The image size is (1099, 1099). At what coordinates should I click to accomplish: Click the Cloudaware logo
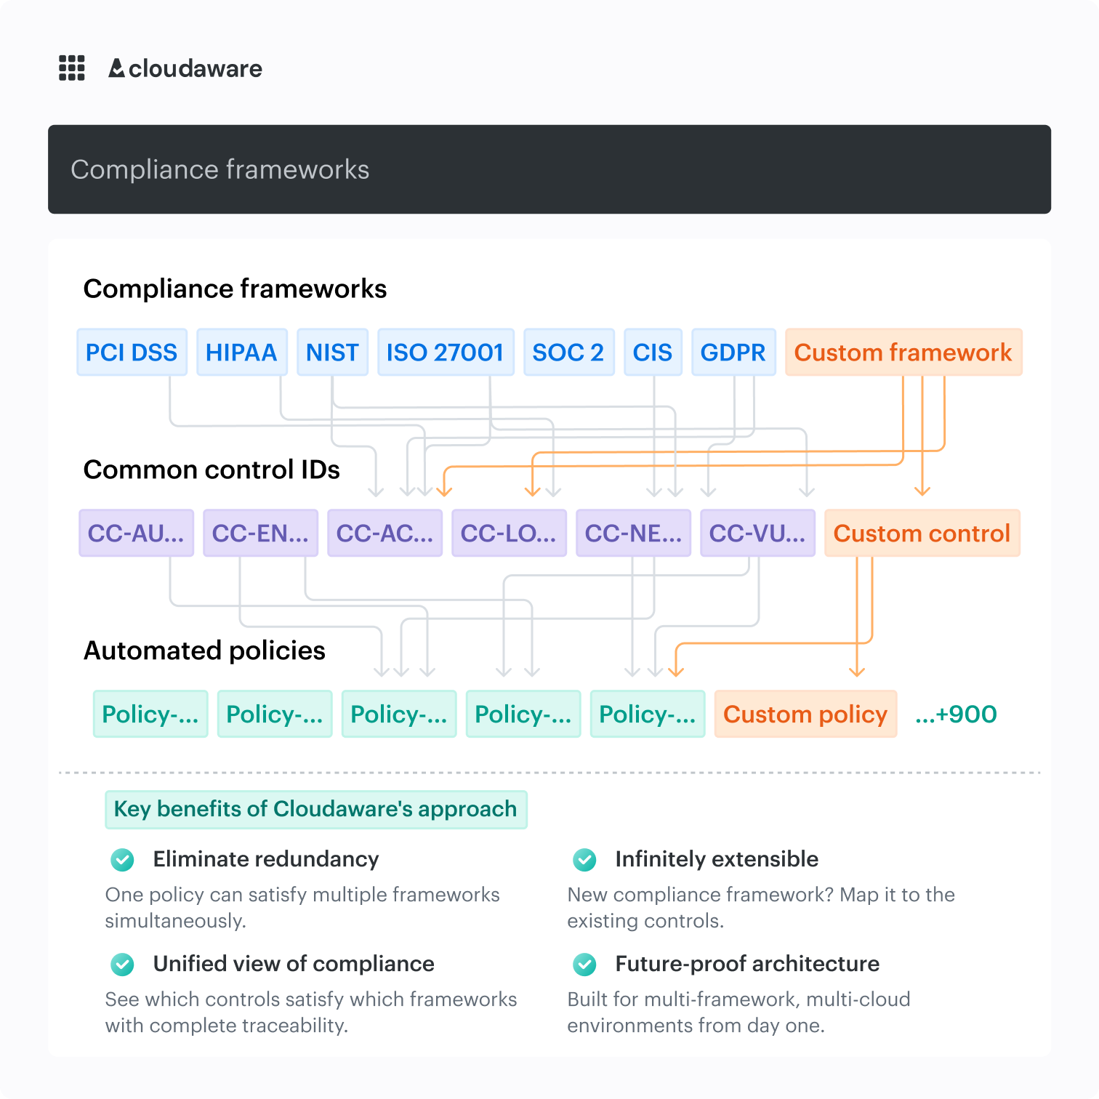(185, 68)
